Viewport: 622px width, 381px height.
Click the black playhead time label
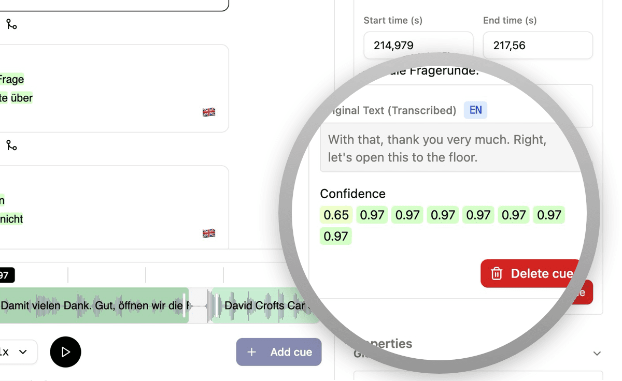6,275
